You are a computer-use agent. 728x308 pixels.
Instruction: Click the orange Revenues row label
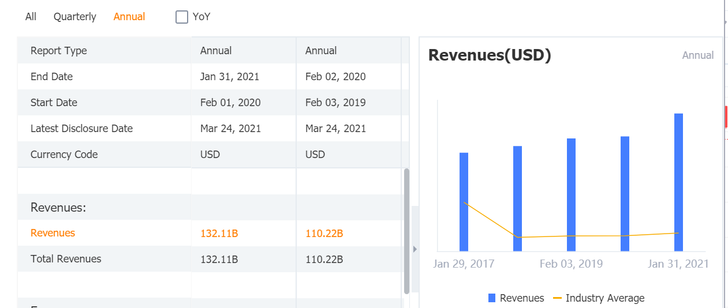tap(53, 233)
